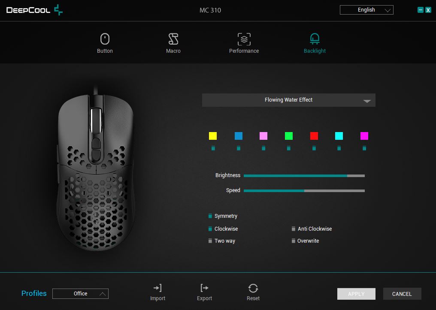Screen dimensions: 436x310
Task: Open the Button settings icon
Action: tap(105, 39)
